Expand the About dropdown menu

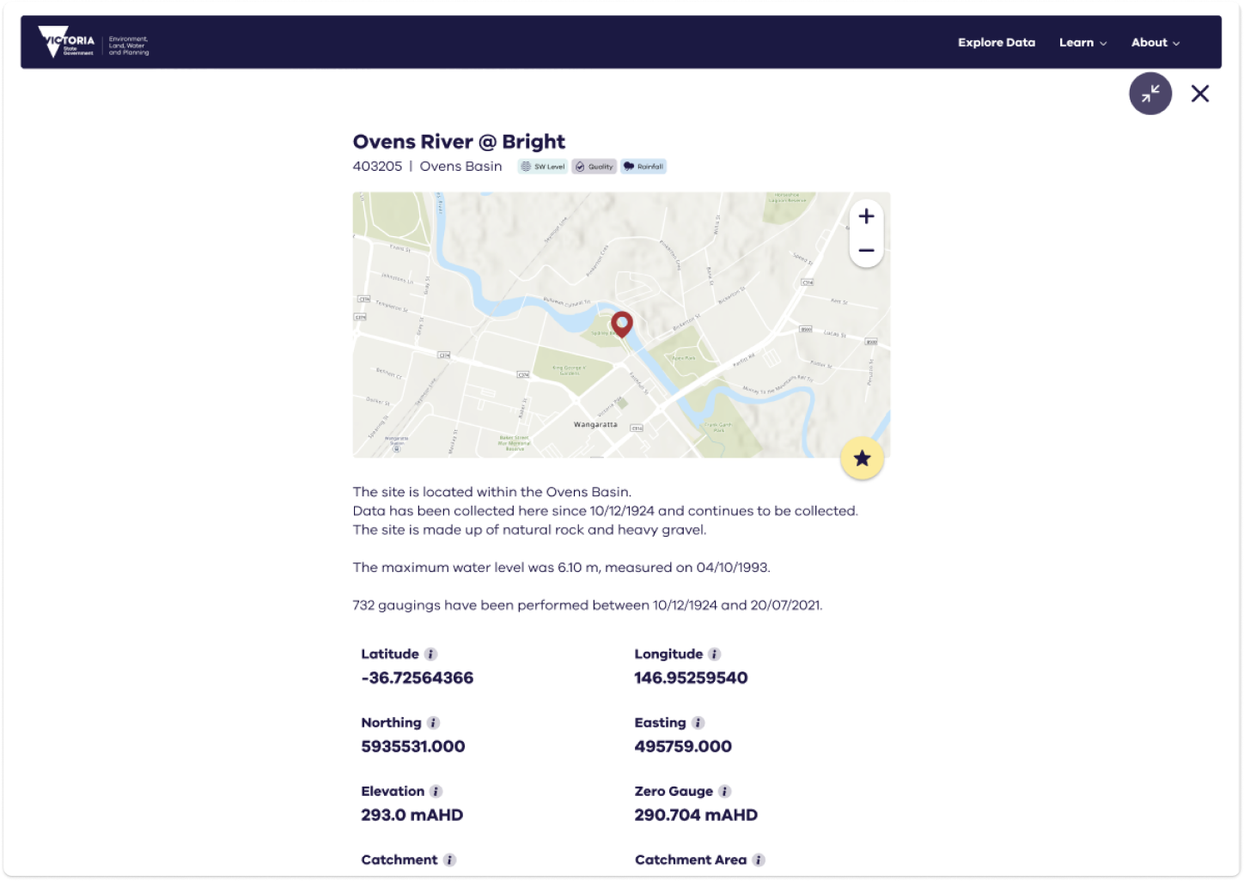pyautogui.click(x=1155, y=43)
